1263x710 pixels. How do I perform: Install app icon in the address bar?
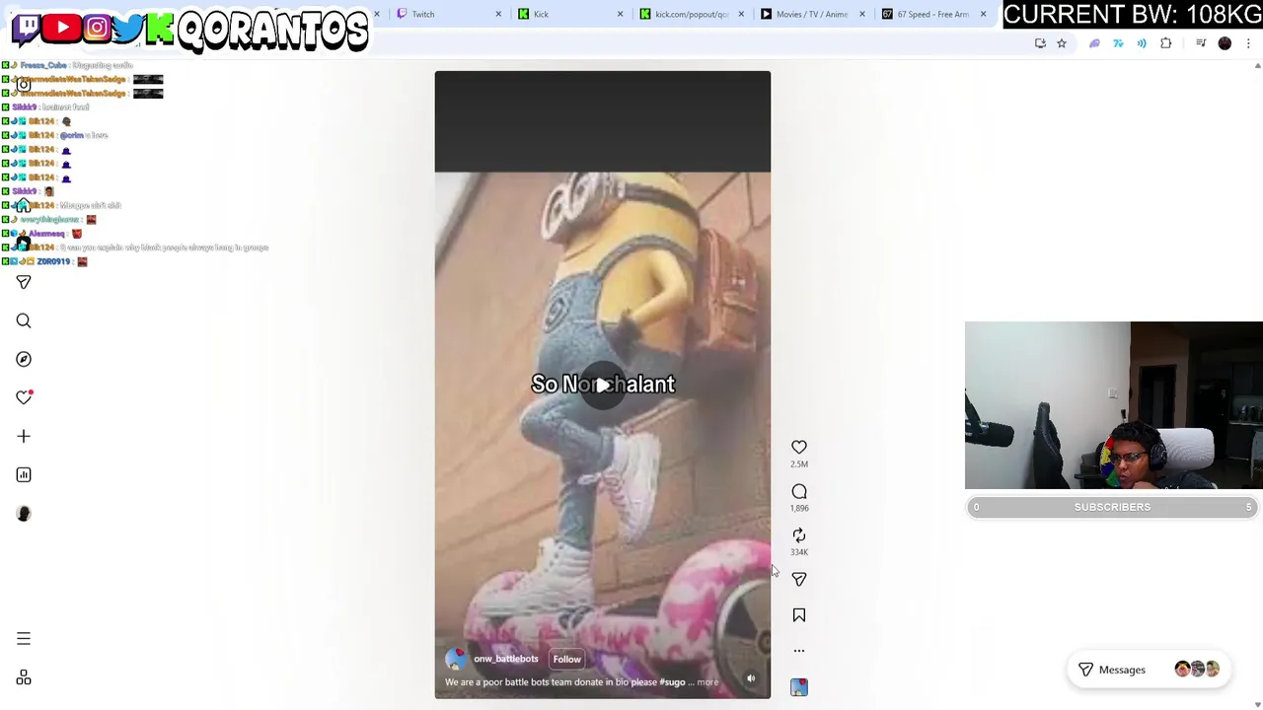(x=1040, y=43)
